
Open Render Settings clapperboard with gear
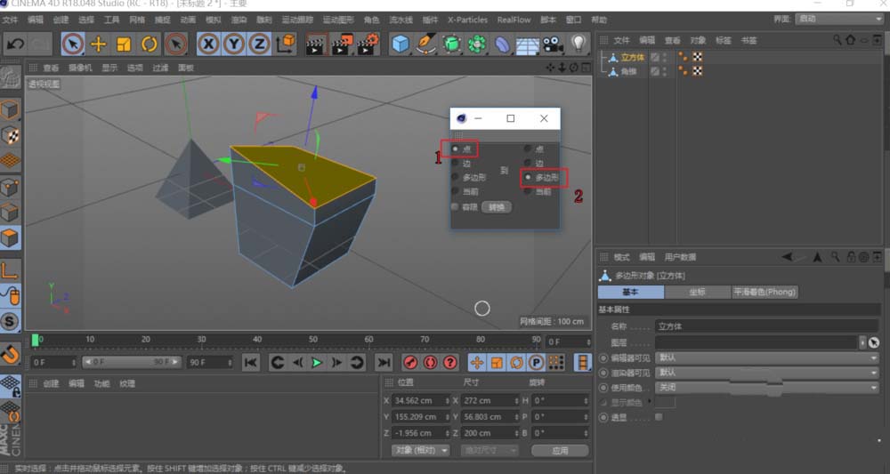point(368,44)
